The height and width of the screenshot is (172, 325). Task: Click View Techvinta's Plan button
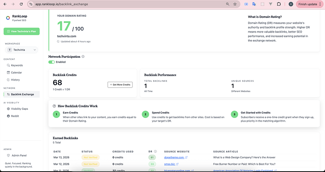(x=21, y=32)
